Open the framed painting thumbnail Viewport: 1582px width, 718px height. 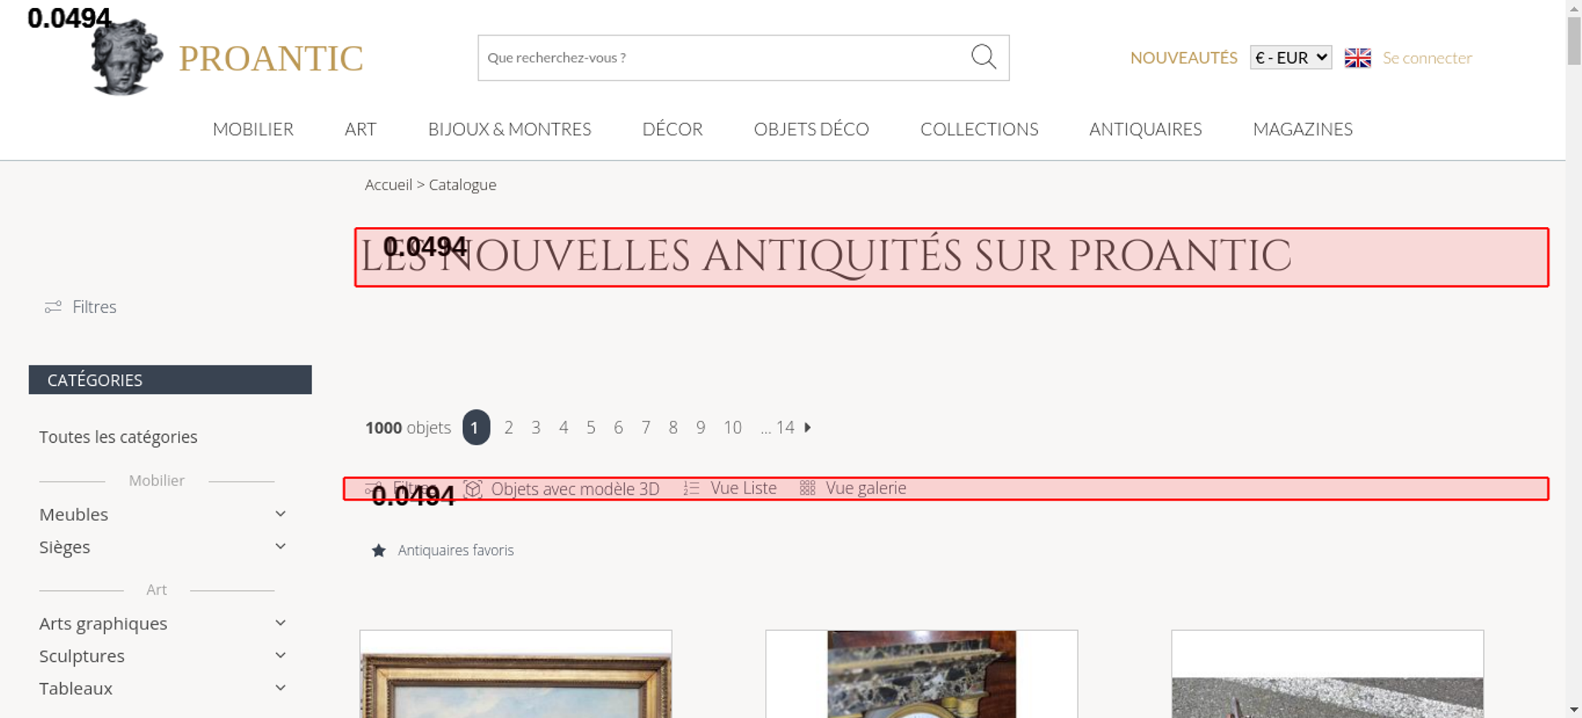pos(516,676)
